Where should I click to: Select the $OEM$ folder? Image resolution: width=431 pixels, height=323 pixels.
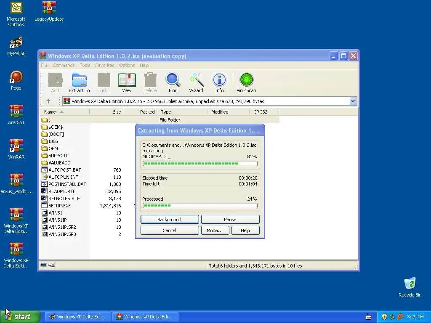click(x=52, y=127)
